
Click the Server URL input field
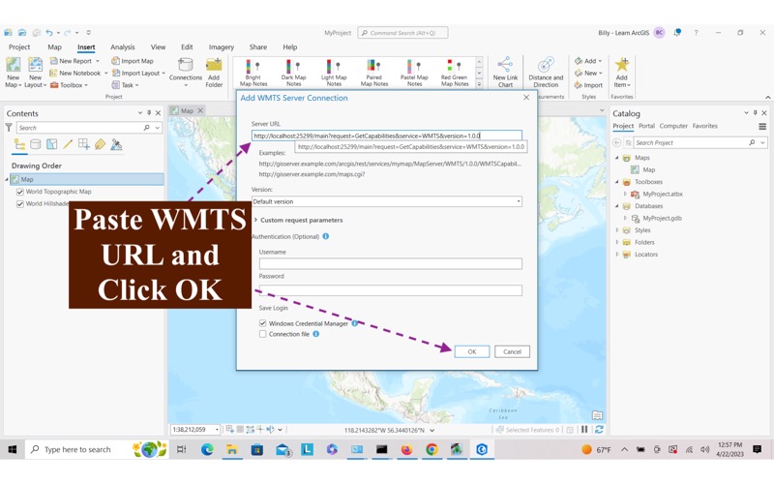coord(386,136)
